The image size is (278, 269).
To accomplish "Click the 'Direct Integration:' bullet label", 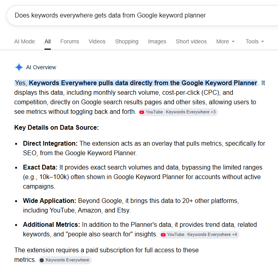I will (50, 144).
